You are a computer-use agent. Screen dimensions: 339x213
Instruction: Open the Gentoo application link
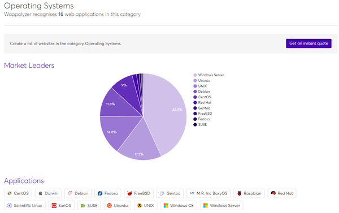point(170,193)
